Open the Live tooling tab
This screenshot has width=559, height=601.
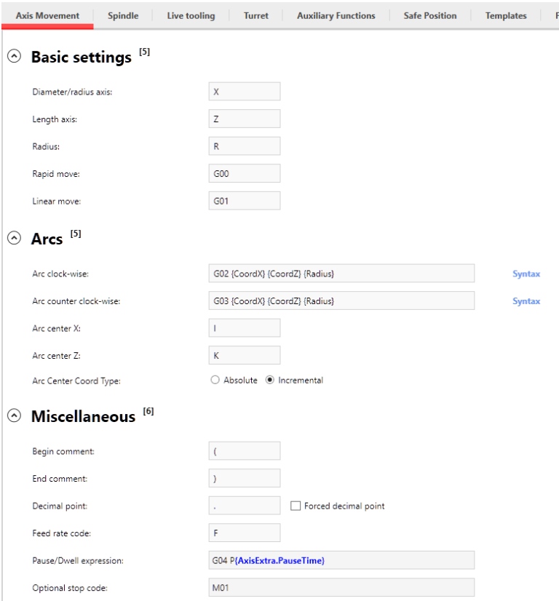tap(191, 16)
